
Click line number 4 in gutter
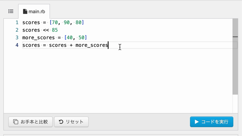click(17, 45)
